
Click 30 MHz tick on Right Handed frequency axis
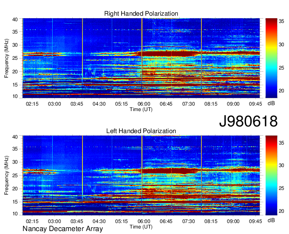[x=15, y=45]
